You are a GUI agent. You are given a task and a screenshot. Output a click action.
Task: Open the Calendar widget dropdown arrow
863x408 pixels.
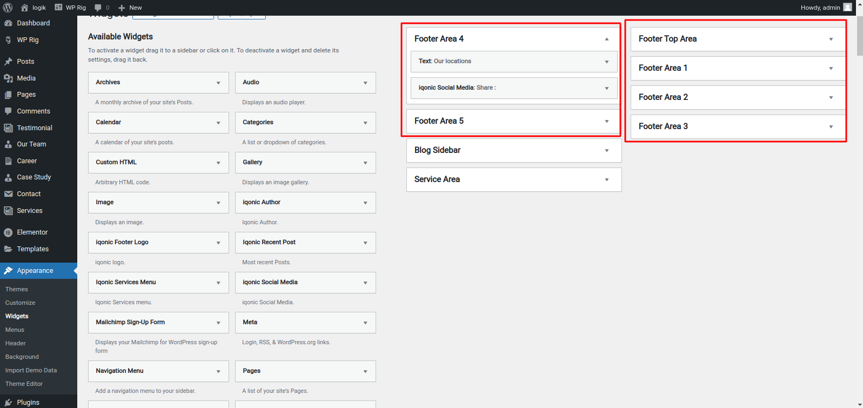pos(218,123)
